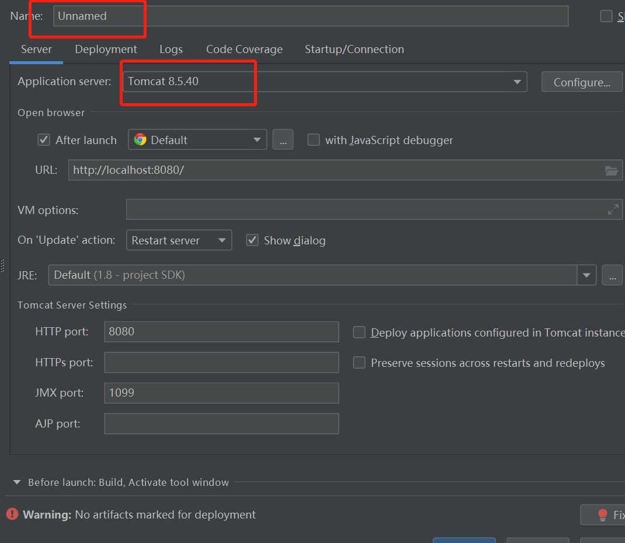Click the folder icon in URL field
The image size is (625, 543).
coord(612,171)
